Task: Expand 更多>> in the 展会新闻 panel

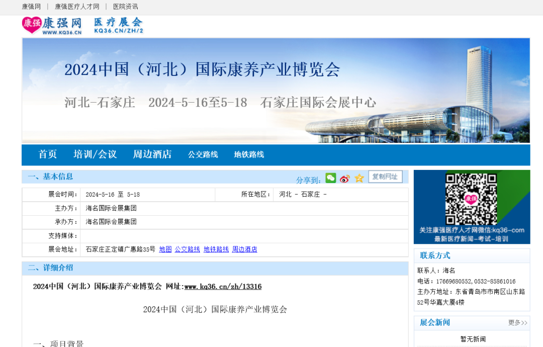Action: pos(517,322)
